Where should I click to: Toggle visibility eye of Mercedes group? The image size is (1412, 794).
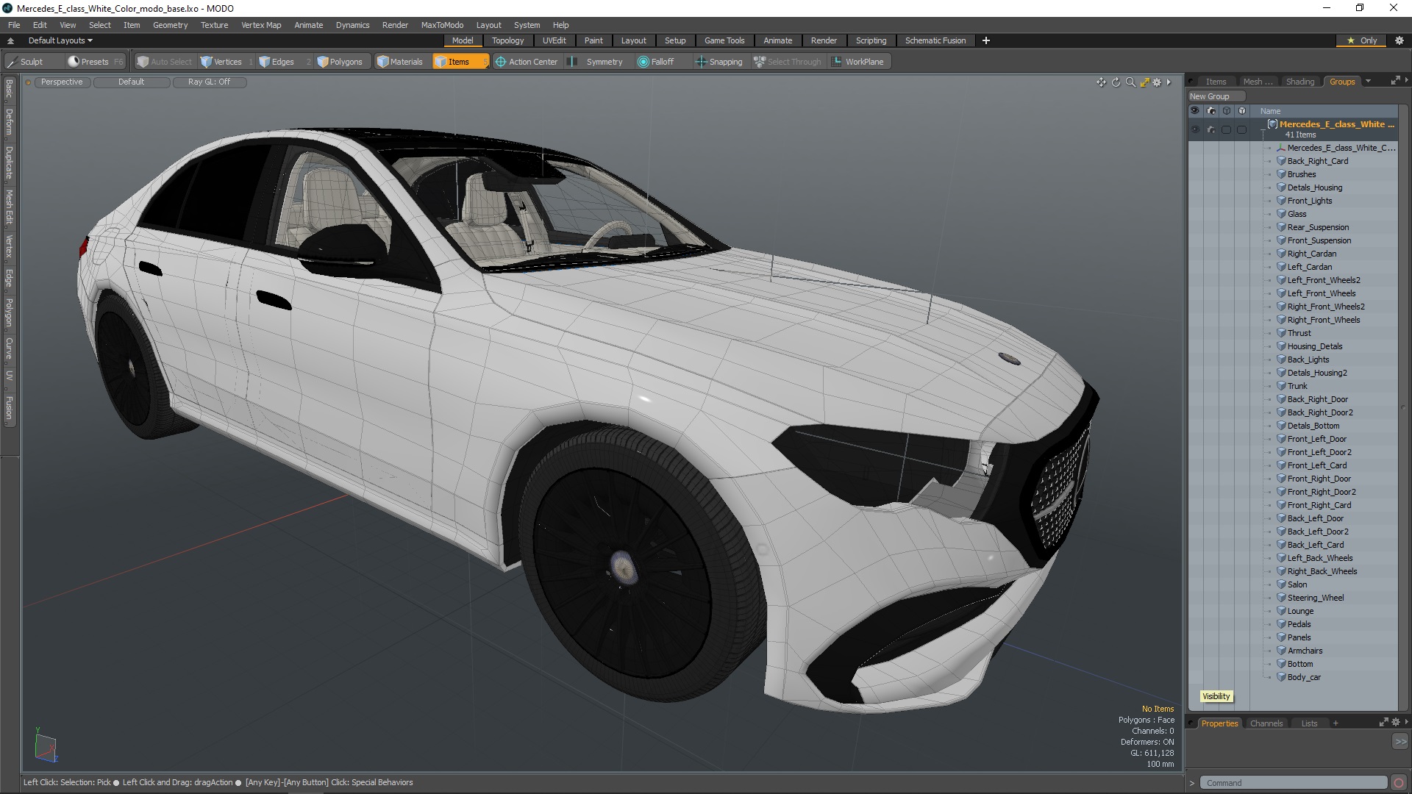[1194, 129]
